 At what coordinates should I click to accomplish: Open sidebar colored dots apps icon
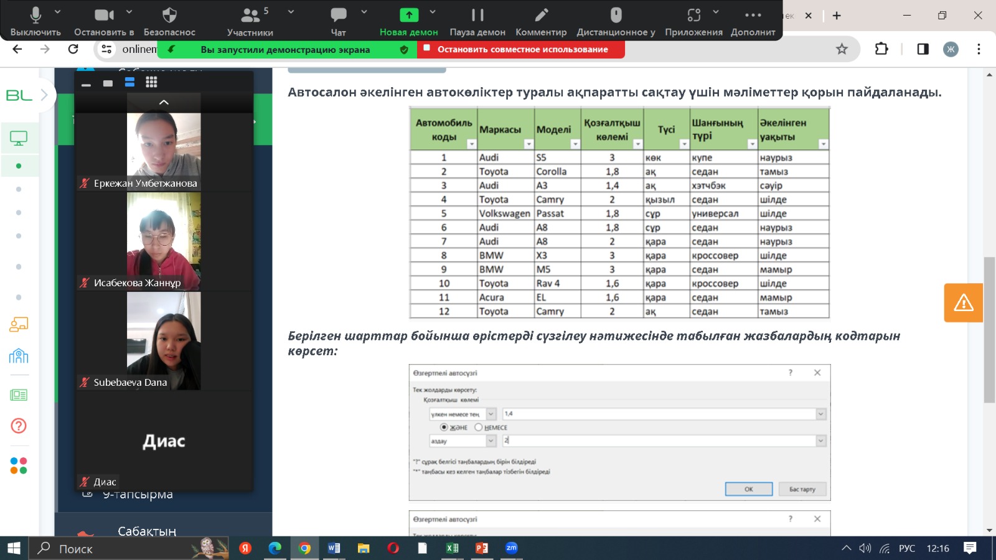pos(19,465)
